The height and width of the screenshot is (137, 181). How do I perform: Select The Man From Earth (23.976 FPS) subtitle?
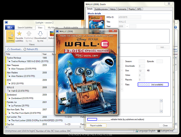tap(26, 113)
